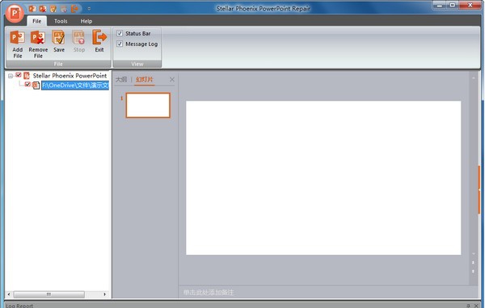The width and height of the screenshot is (485, 308).
Task: Click the root node PowerPoint icon
Action: click(x=27, y=76)
